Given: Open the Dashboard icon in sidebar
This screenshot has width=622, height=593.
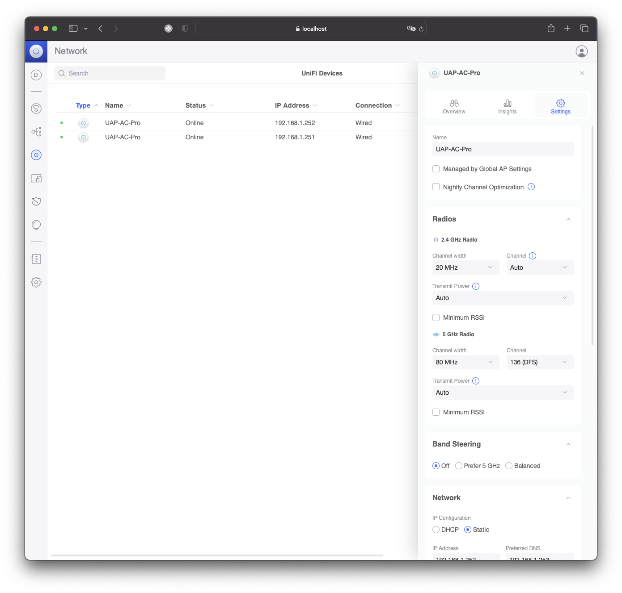Looking at the screenshot, I should coord(36,75).
